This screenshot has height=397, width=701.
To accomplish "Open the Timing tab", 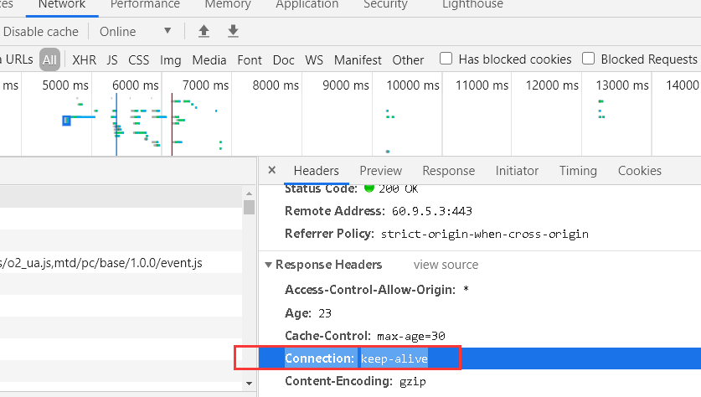I will pyautogui.click(x=578, y=171).
